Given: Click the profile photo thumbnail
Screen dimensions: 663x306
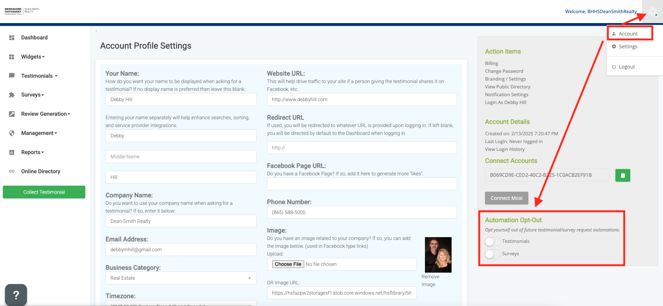Looking at the screenshot, I should click(438, 255).
